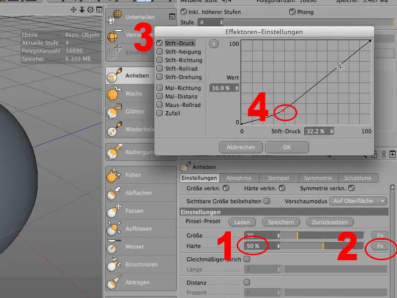Click the Abbrechen button
This screenshot has height=298, width=397.
pos(241,147)
